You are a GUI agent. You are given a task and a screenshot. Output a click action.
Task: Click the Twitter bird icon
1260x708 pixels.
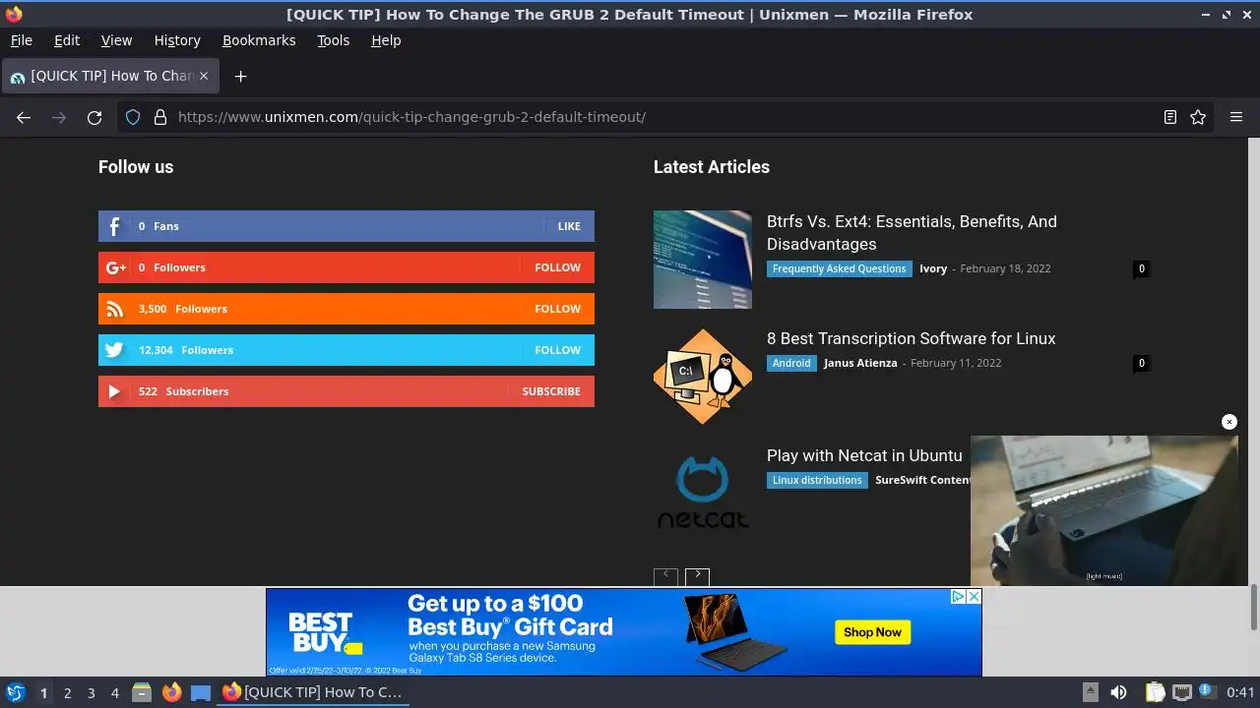[x=114, y=350]
